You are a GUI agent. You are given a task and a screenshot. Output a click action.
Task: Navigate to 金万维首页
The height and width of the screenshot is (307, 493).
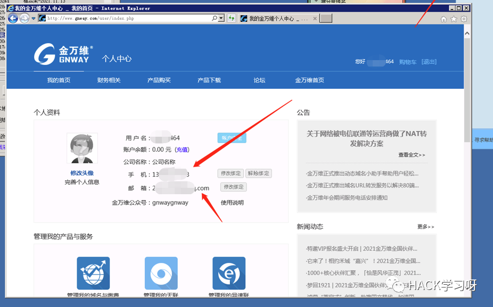[x=309, y=80]
